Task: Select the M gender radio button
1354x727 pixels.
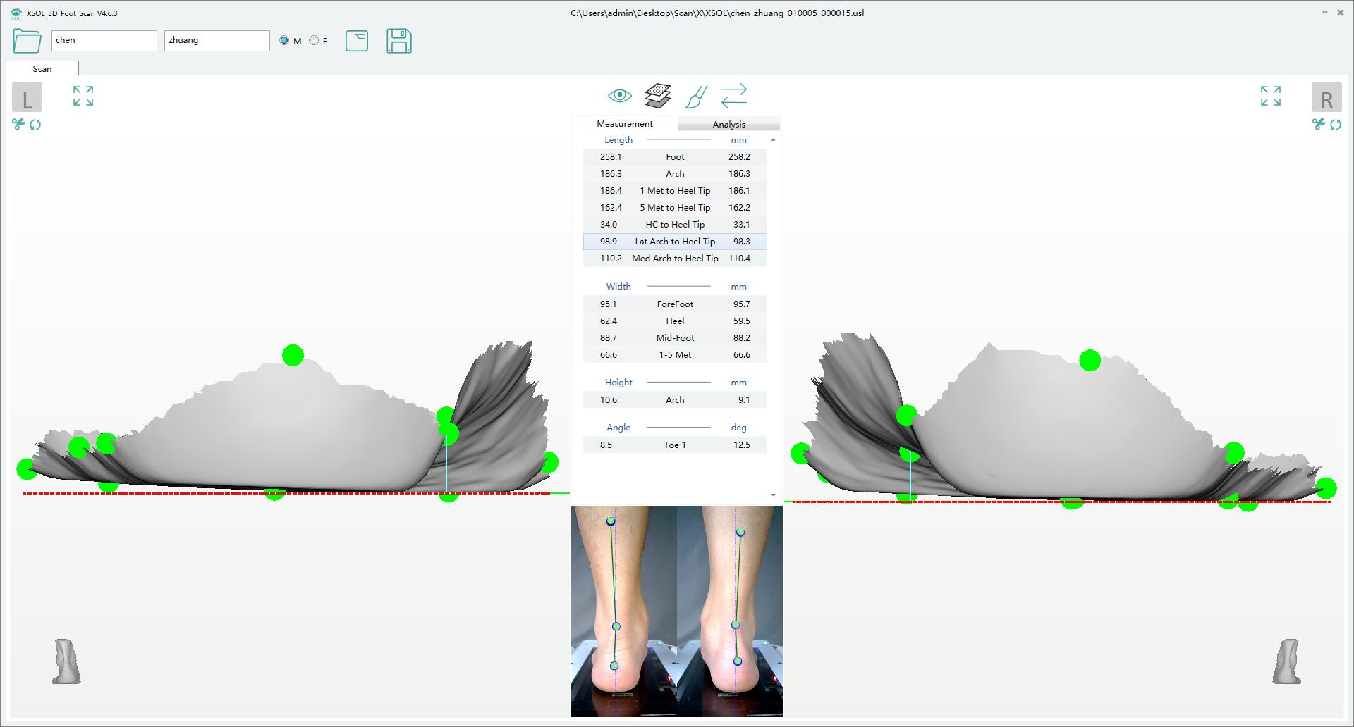Action: [284, 41]
